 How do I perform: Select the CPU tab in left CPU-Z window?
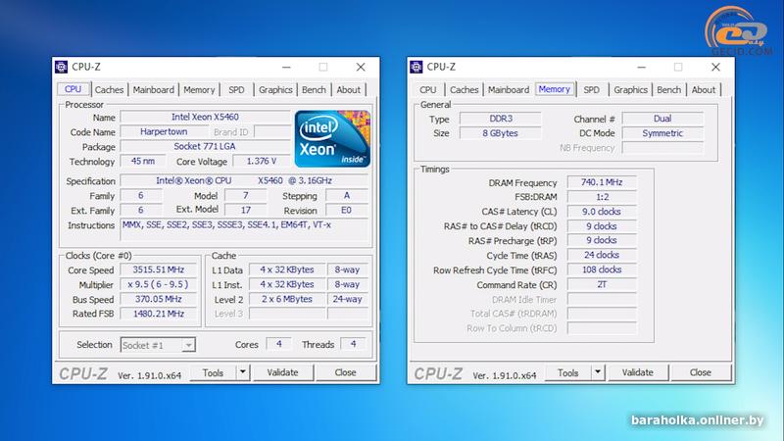[73, 89]
